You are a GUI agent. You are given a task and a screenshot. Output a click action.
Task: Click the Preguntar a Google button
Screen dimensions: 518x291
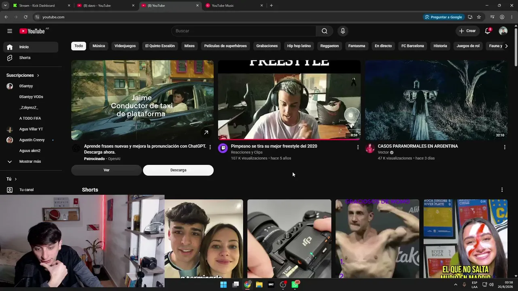tap(443, 17)
